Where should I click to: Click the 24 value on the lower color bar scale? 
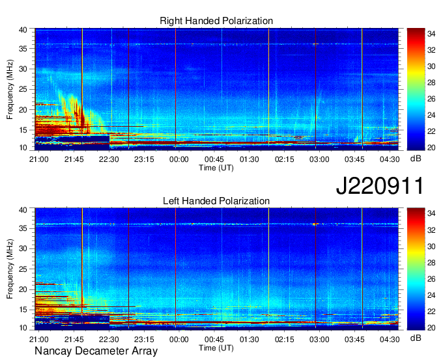point(431,295)
